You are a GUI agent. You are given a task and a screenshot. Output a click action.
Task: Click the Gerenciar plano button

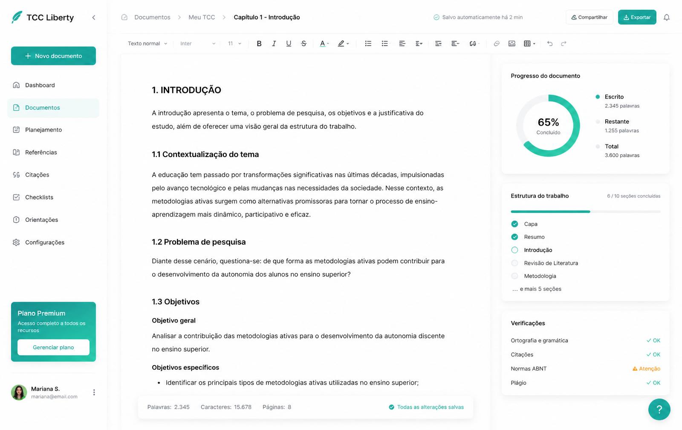coord(53,347)
